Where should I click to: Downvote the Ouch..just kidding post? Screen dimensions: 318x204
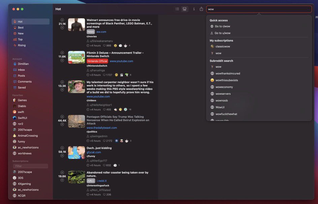pyautogui.click(x=62, y=156)
